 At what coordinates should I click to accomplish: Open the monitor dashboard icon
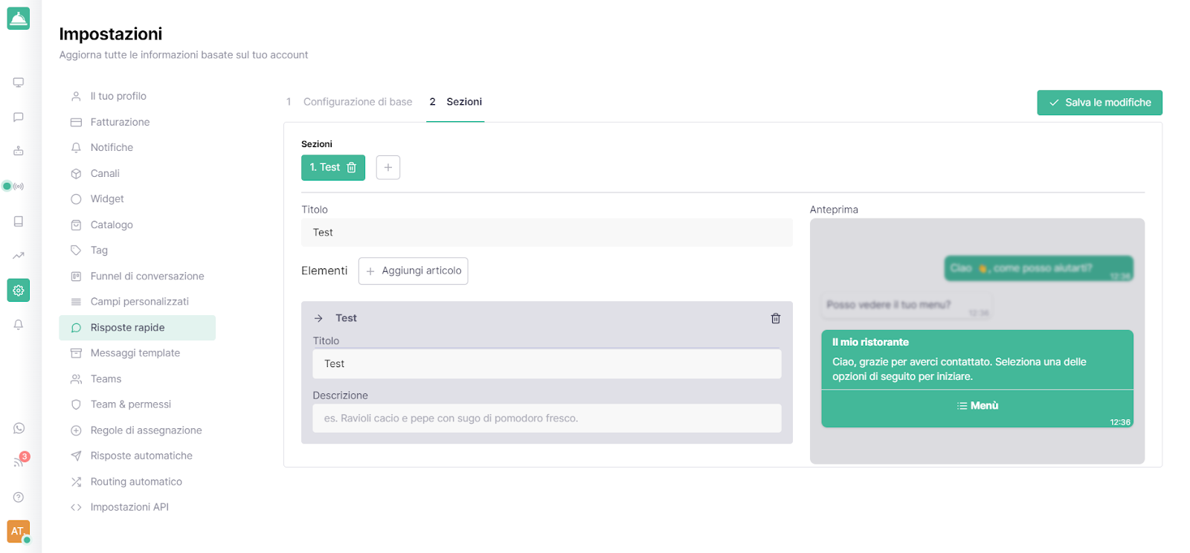[x=19, y=83]
